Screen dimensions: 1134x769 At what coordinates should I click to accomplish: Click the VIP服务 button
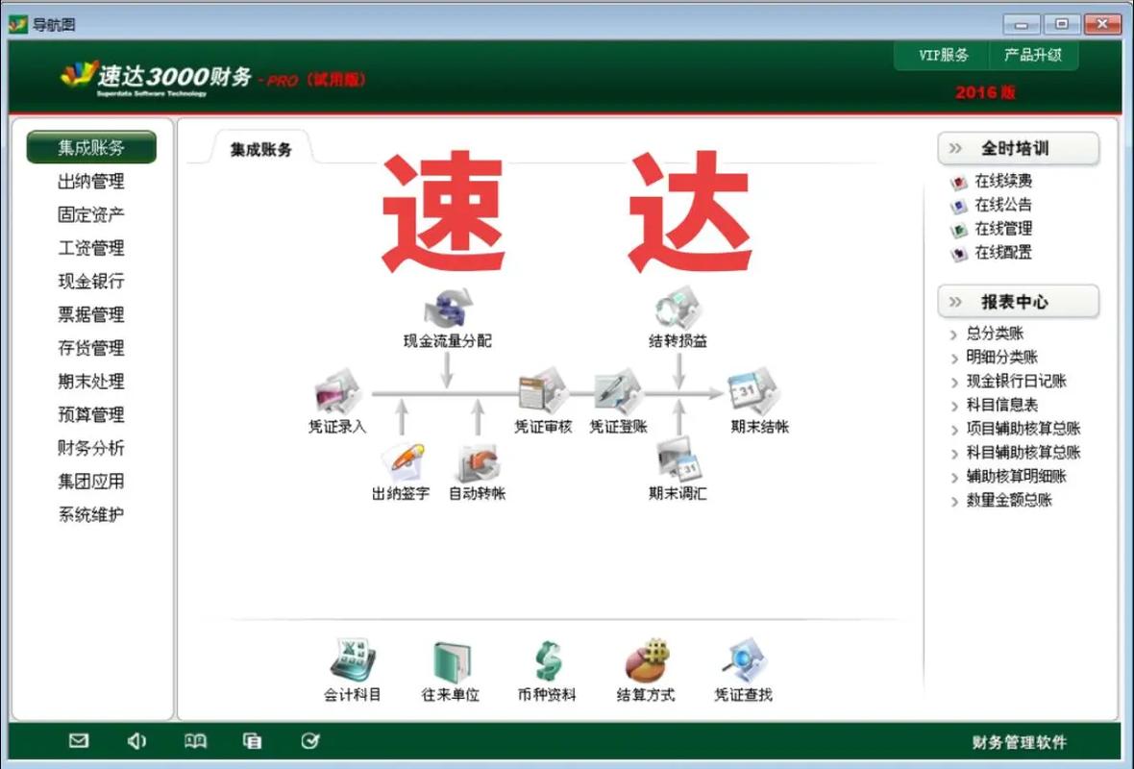click(x=943, y=55)
